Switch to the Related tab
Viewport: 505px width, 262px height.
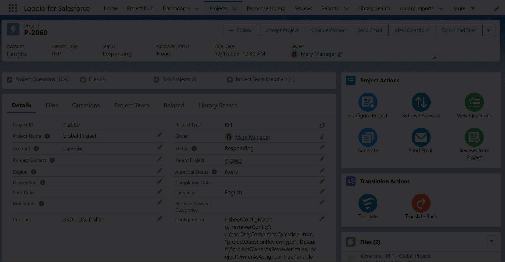174,105
